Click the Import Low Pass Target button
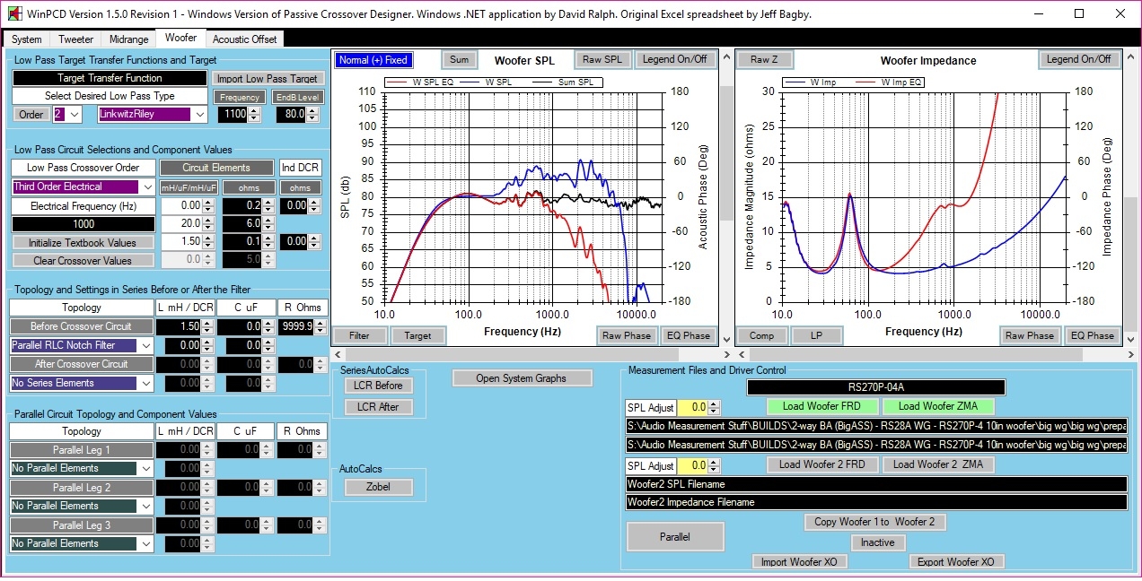1142x581 pixels. [x=268, y=79]
